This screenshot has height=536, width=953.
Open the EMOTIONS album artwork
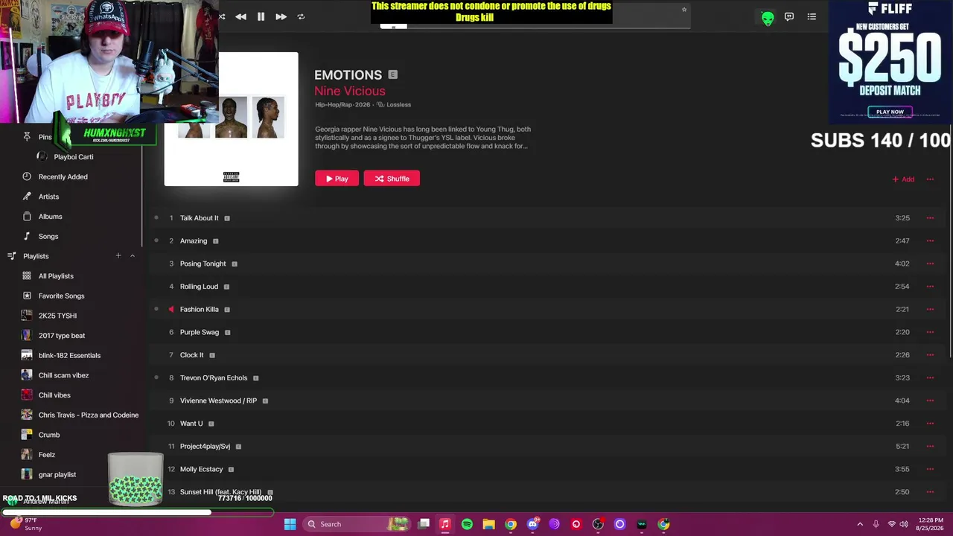point(231,119)
